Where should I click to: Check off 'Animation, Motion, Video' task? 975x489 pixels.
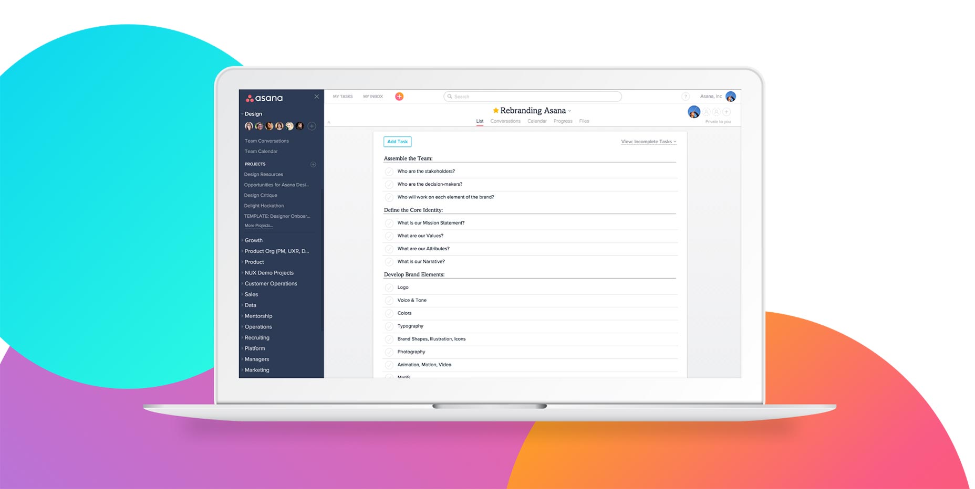389,365
